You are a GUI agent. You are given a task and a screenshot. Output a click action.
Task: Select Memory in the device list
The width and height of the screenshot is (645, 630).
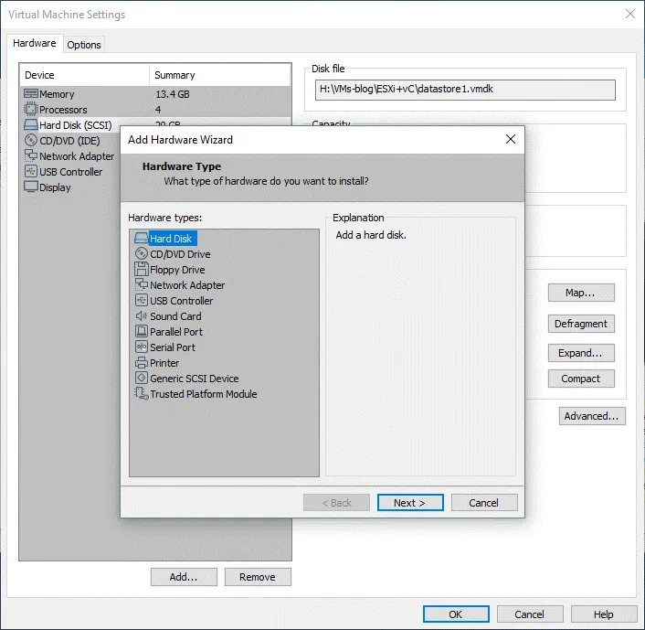(57, 94)
